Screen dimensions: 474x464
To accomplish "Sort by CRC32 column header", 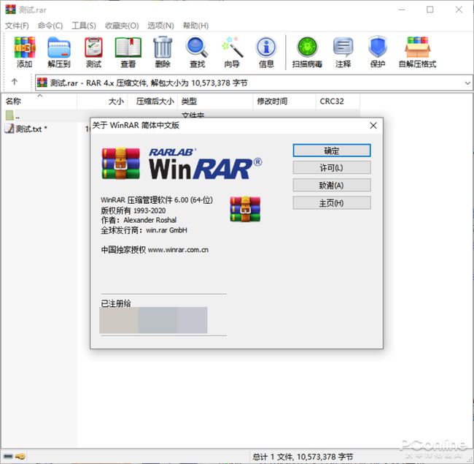I will pos(338,101).
